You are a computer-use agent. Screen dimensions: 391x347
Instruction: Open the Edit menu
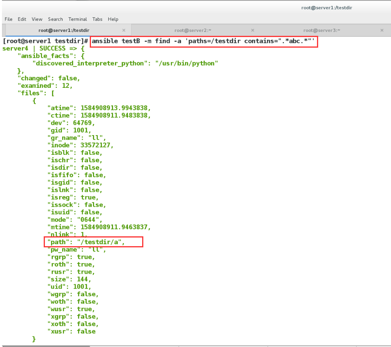22,19
